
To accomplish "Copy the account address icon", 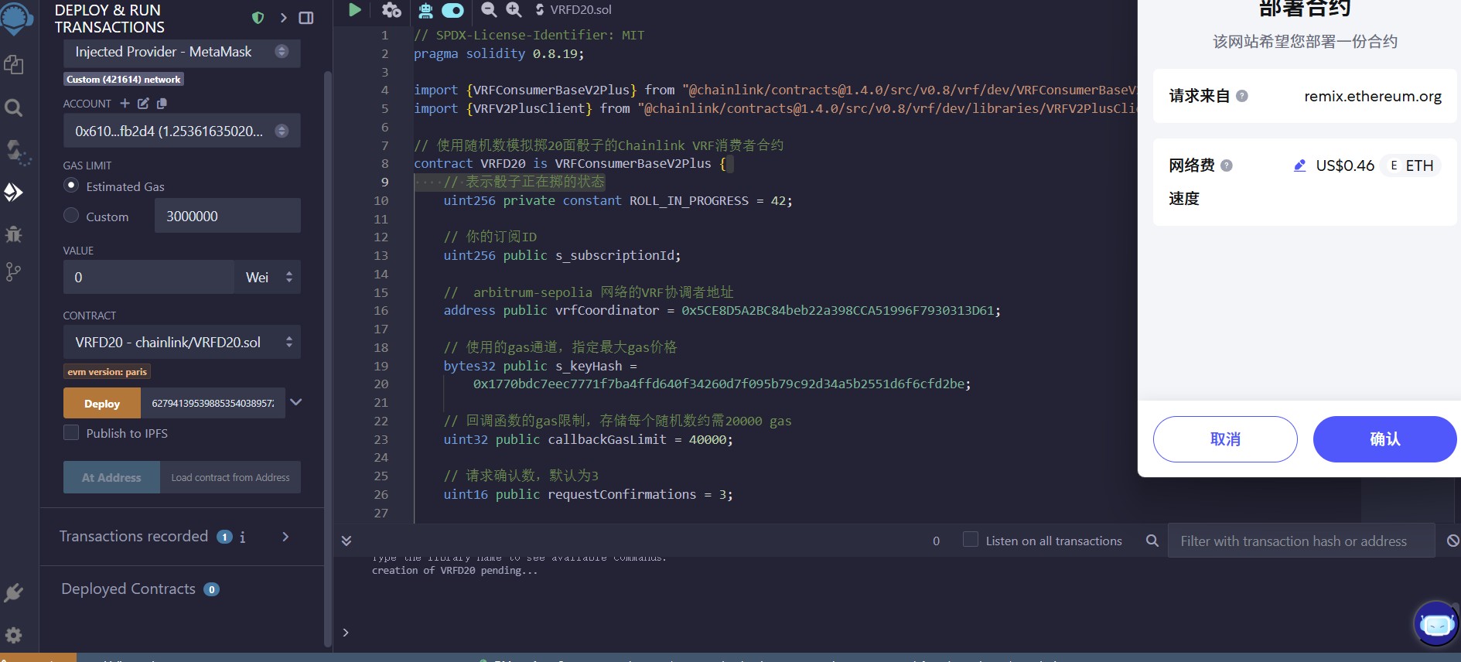I will pos(162,103).
